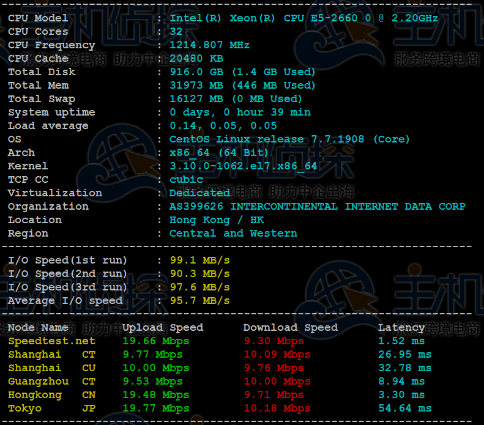This screenshot has height=425, width=484.
Task: Select the I/O Speed 1st run value
Action: point(199,261)
